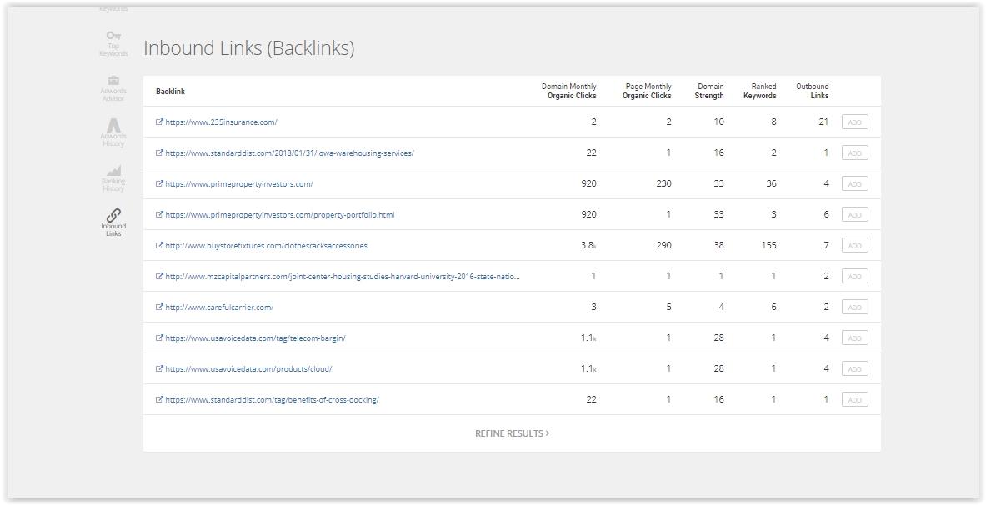
Task: Open http://www.carefulcarrier.com/ backlink
Action: click(219, 307)
